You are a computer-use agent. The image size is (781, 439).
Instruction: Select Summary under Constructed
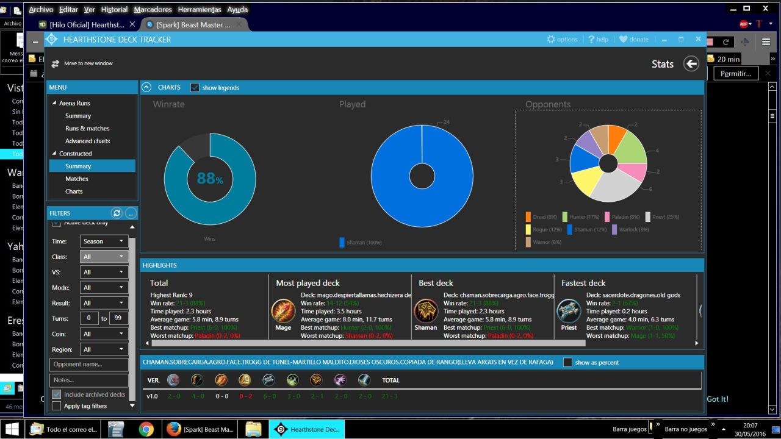[92, 166]
